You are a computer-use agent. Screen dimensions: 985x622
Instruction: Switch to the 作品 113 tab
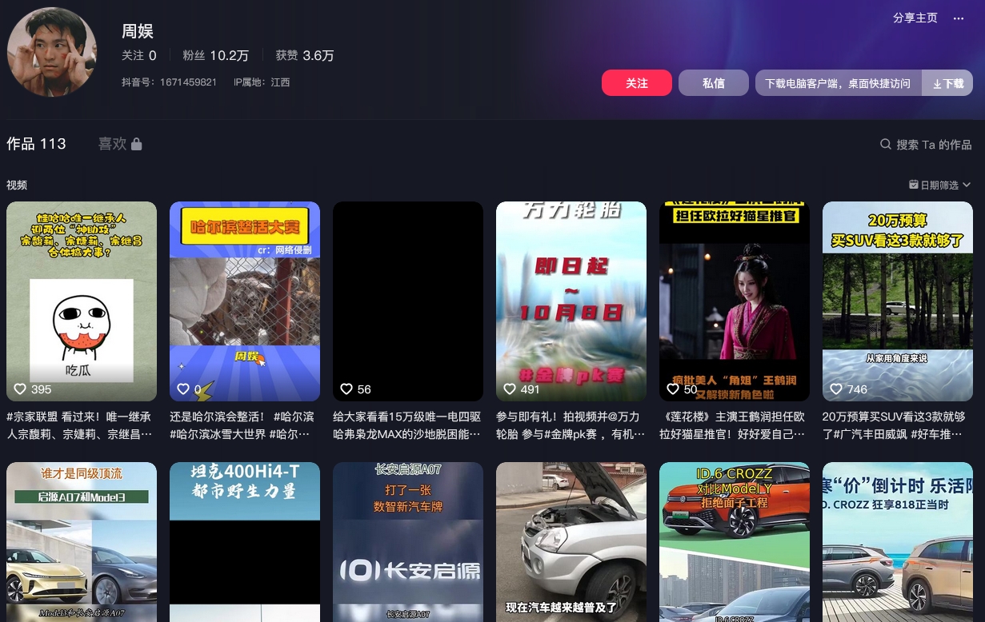click(x=36, y=144)
